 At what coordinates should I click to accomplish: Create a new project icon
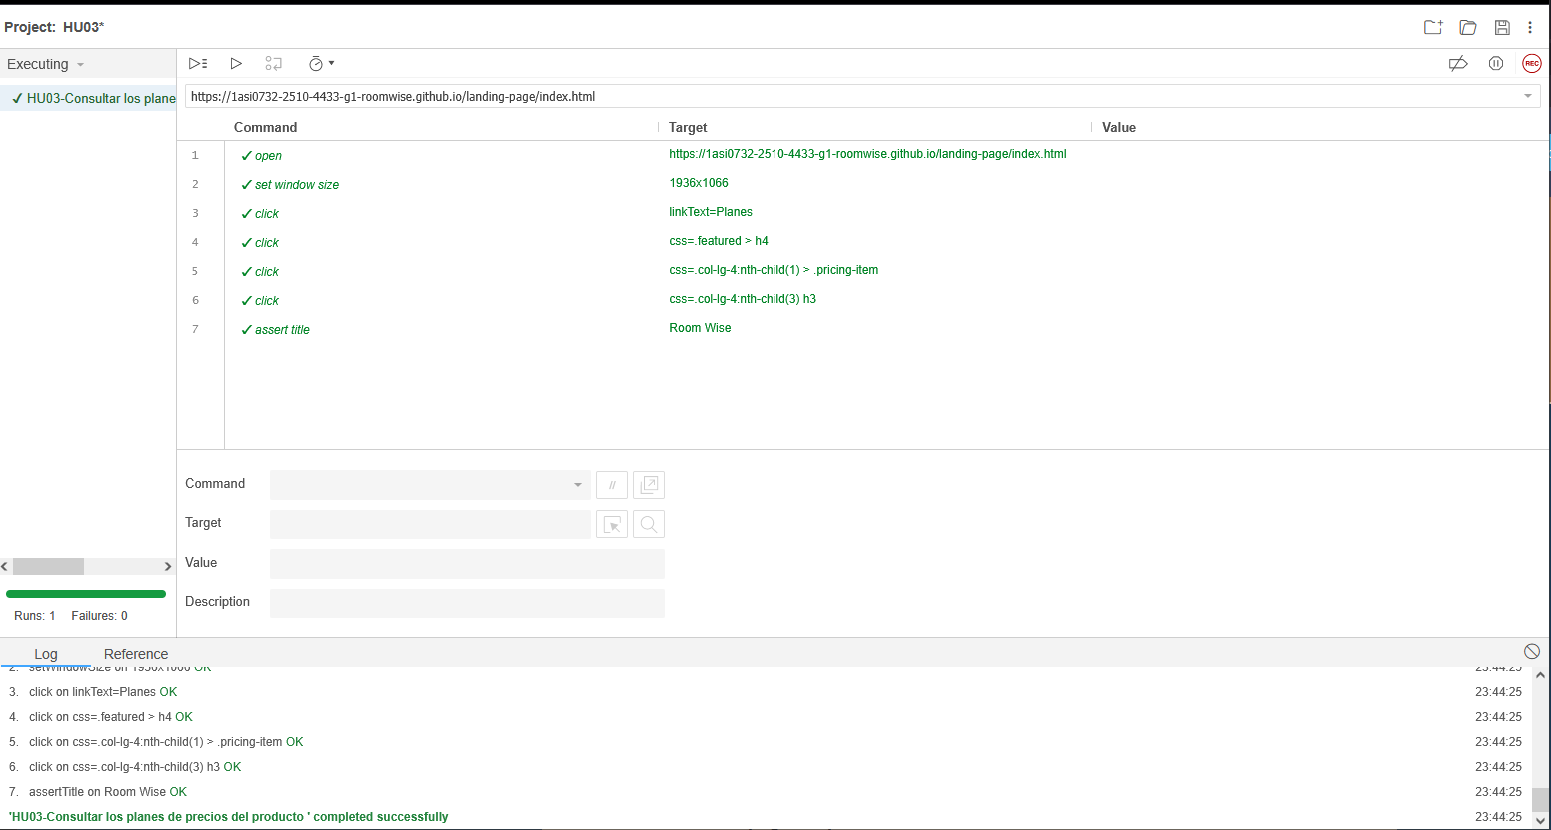[1433, 27]
